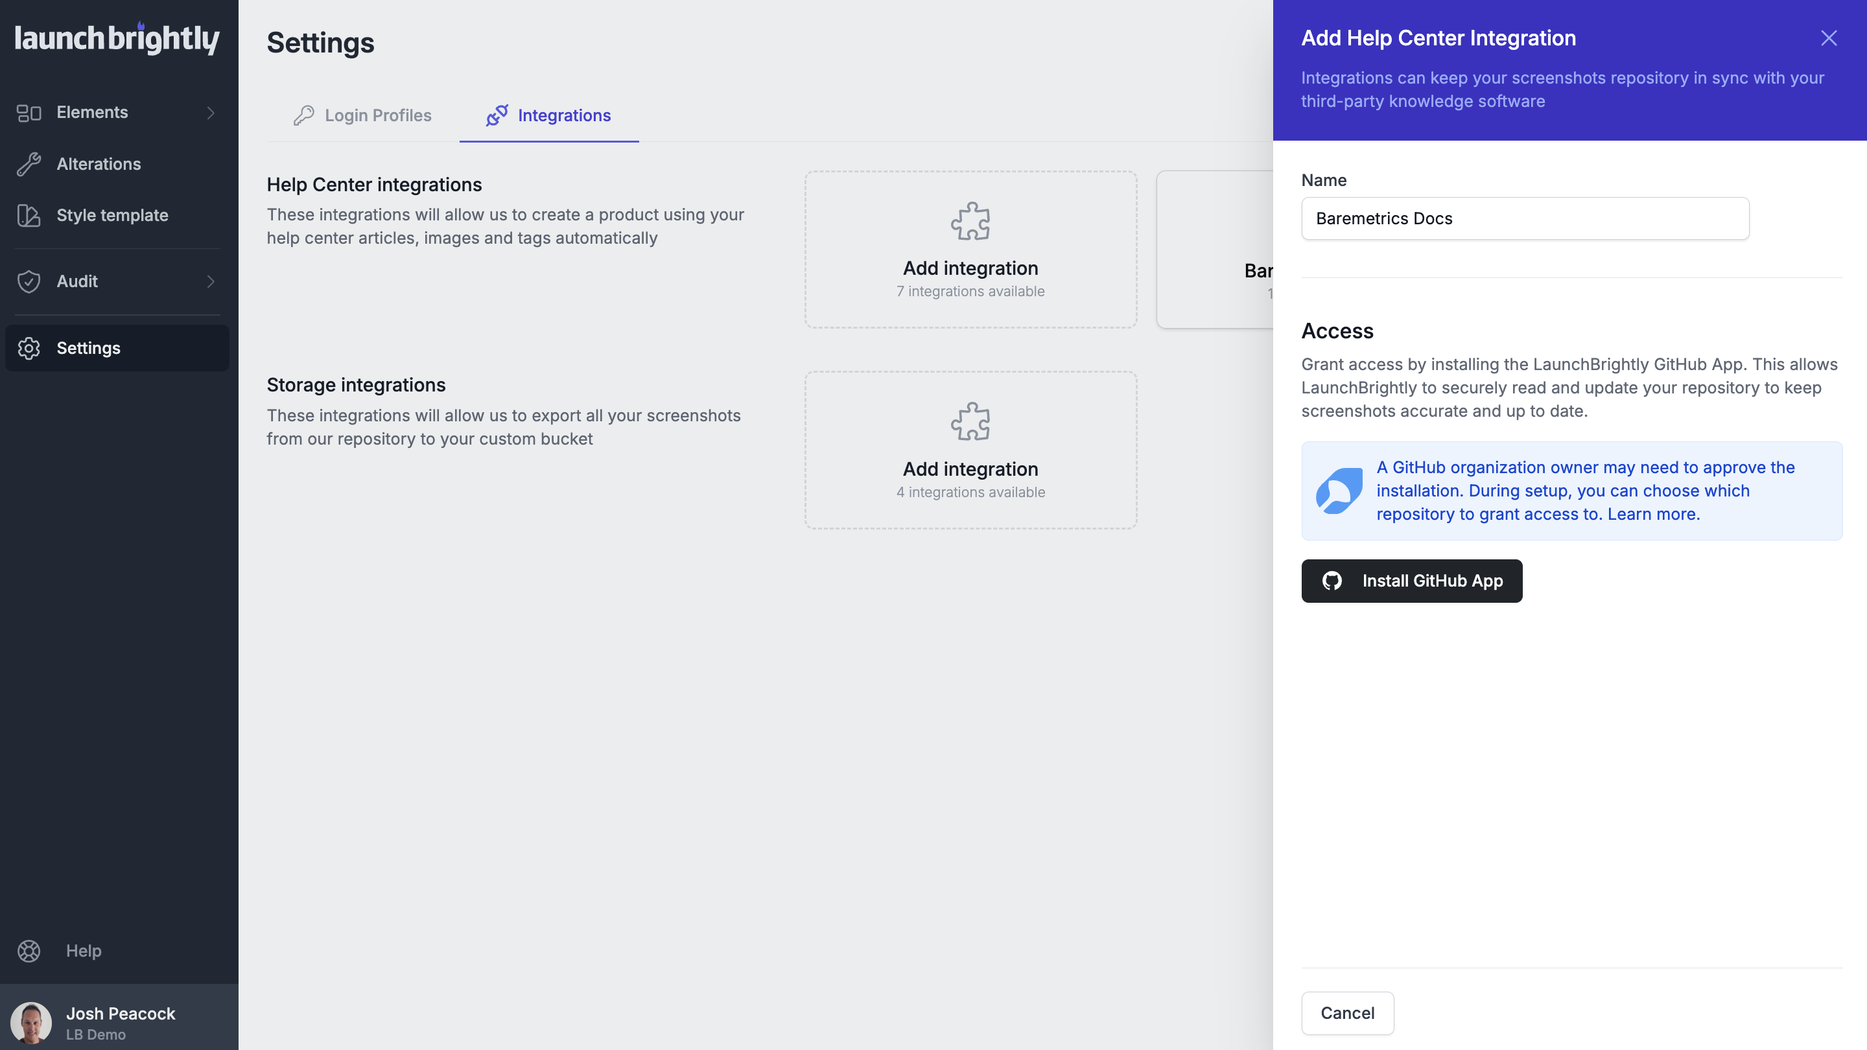1867x1050 pixels.
Task: Click Josh Peacock's avatar photo
Action: (x=31, y=1023)
